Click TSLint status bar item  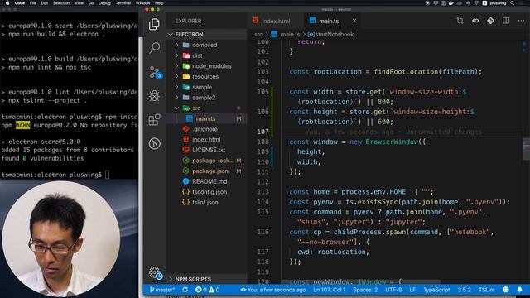pos(486,290)
